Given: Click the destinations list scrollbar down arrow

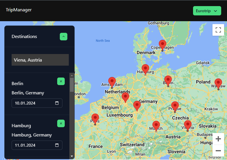Looking at the screenshot, I should (x=72, y=156).
